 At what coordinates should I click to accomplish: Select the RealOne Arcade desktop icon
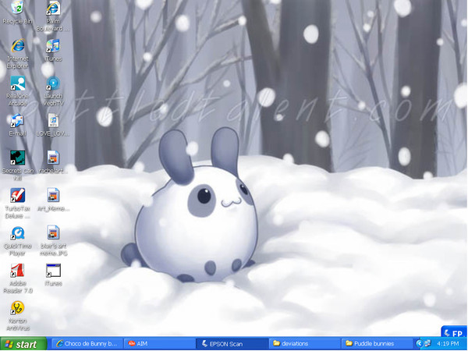18,83
